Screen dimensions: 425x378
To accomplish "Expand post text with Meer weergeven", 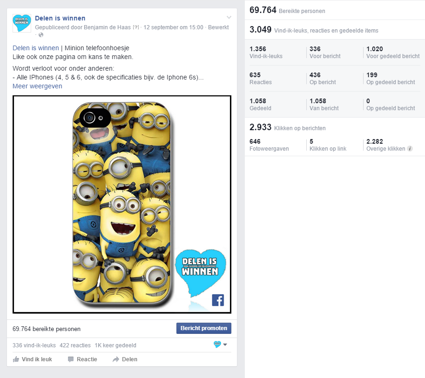I will [37, 86].
